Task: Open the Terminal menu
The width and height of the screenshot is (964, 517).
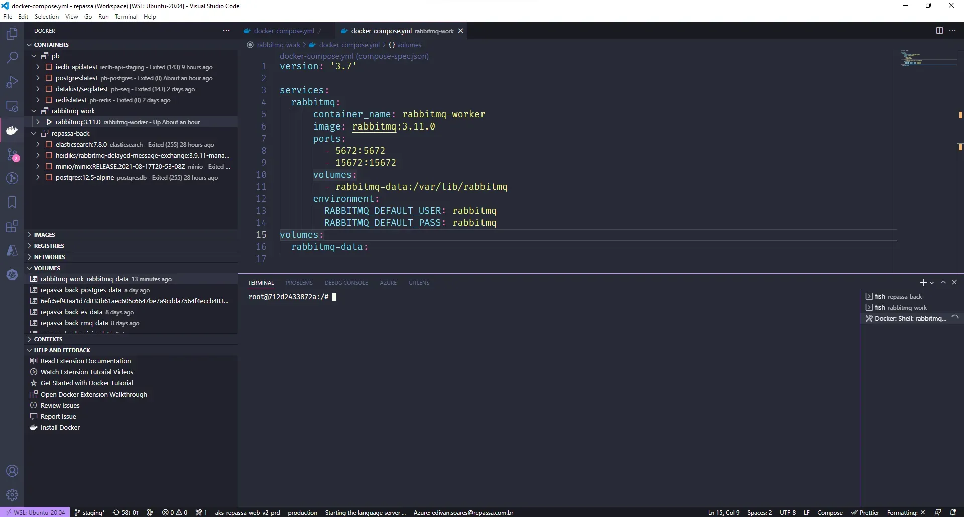Action: pyautogui.click(x=126, y=17)
